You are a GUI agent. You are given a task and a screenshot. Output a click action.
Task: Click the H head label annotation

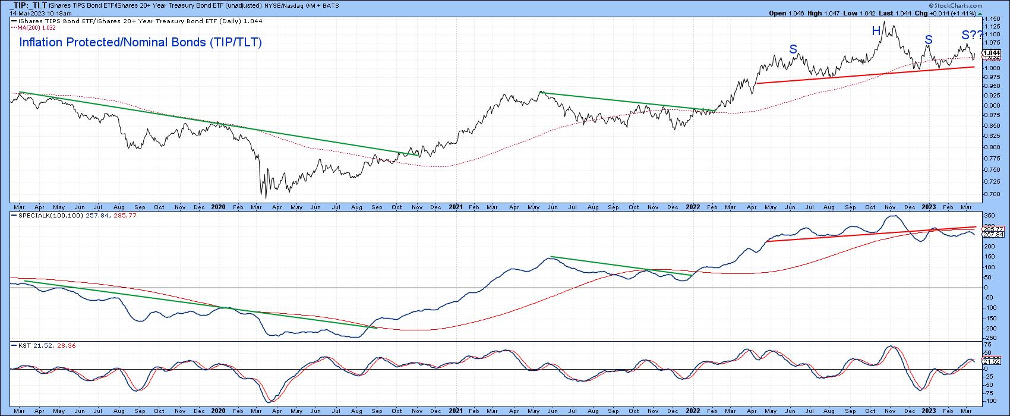click(x=876, y=31)
